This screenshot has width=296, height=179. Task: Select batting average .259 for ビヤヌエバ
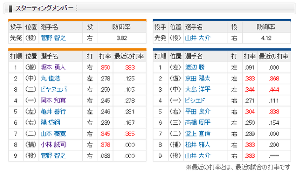pyautogui.click(x=106, y=90)
